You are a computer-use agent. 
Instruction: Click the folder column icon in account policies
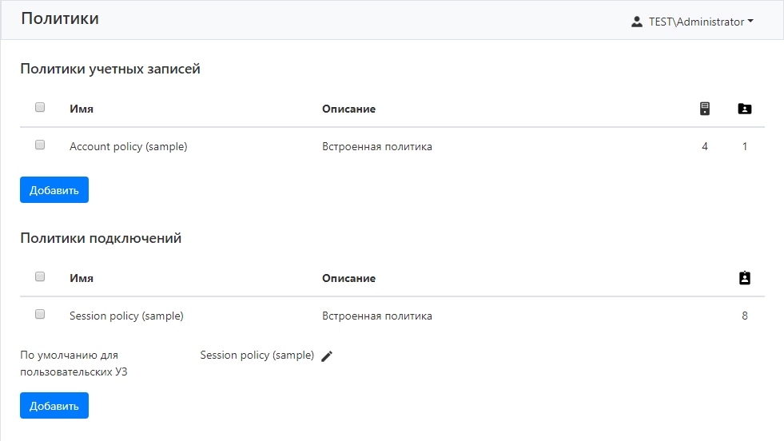744,109
